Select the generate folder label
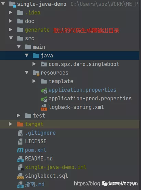Screen dimensions: 141x190 [x=37, y=30]
